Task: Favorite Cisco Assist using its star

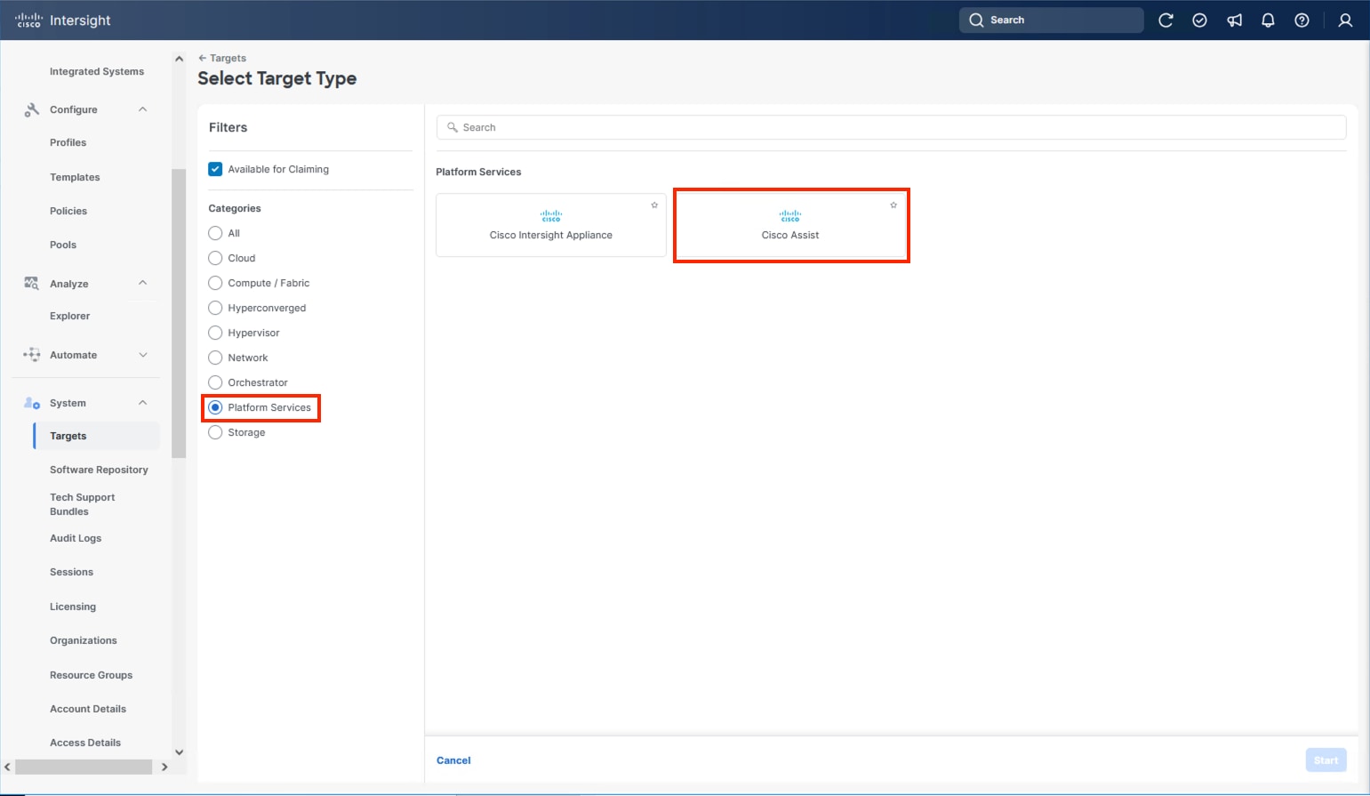Action: pyautogui.click(x=893, y=205)
